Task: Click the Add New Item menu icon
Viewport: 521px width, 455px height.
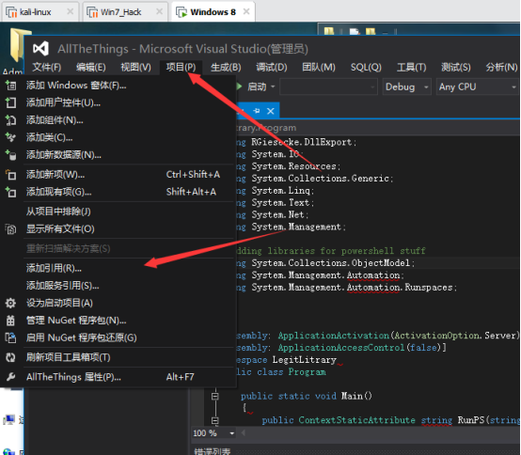Action: point(10,174)
